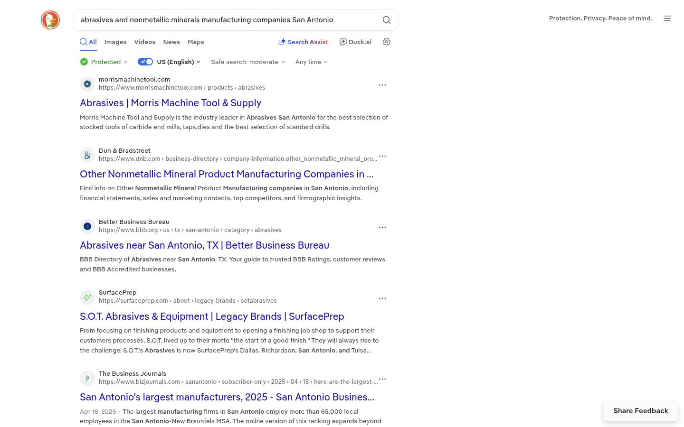Open Abrasives | Morris Machine Tool & Supply link
The width and height of the screenshot is (684, 427).
pyautogui.click(x=171, y=103)
